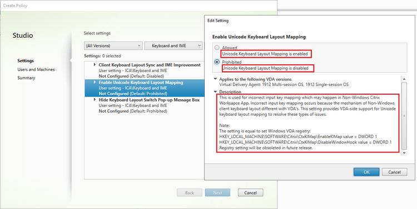The height and width of the screenshot is (209, 417).
Task: Click Back in Create Policy wizard
Action: [x=190, y=193]
